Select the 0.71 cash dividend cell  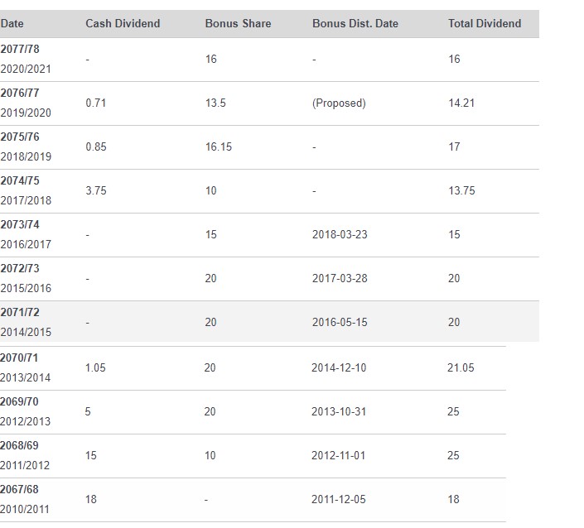pyautogui.click(x=96, y=103)
